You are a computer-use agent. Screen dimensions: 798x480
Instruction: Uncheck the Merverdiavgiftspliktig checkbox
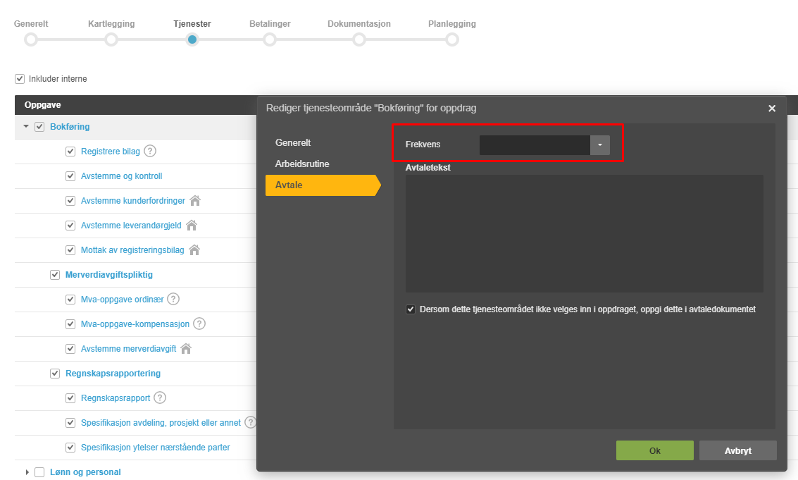point(55,275)
